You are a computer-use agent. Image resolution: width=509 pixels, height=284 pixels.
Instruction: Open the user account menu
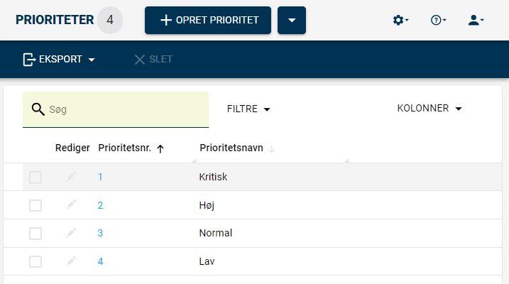pos(476,20)
